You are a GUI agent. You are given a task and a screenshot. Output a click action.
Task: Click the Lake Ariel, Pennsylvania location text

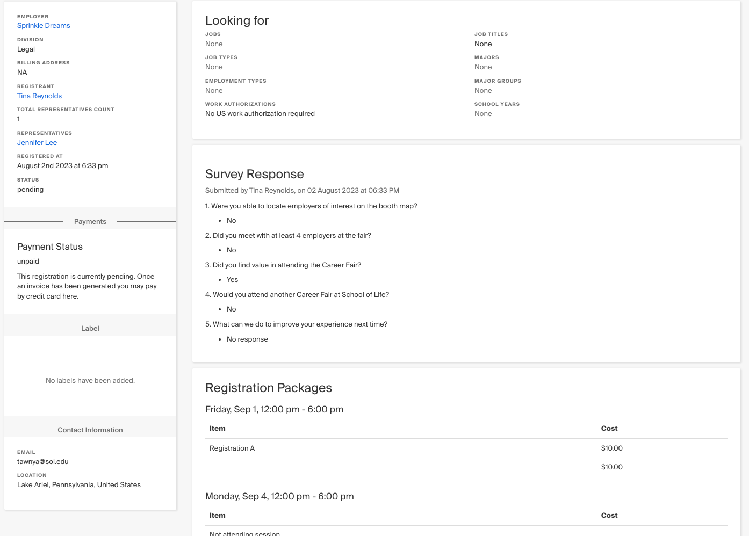click(x=79, y=485)
